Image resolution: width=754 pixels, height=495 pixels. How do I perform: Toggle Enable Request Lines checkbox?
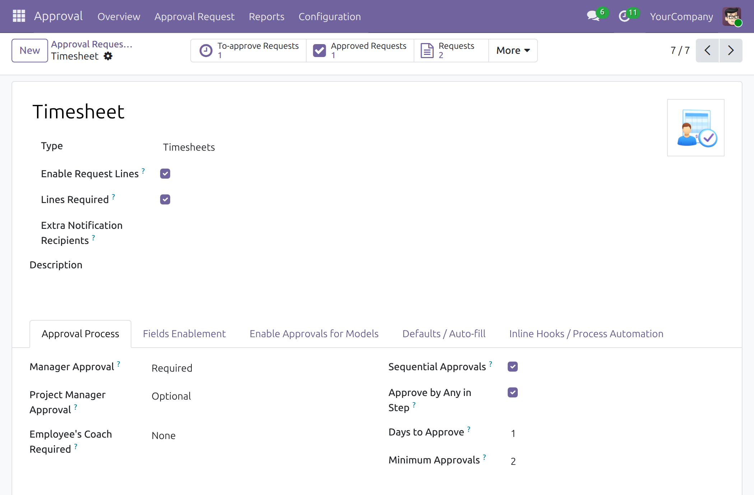click(x=165, y=174)
